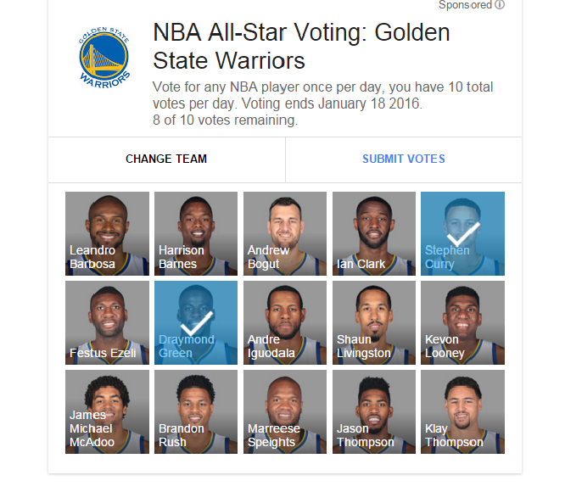Submit votes with the Submit Votes button

[403, 159]
